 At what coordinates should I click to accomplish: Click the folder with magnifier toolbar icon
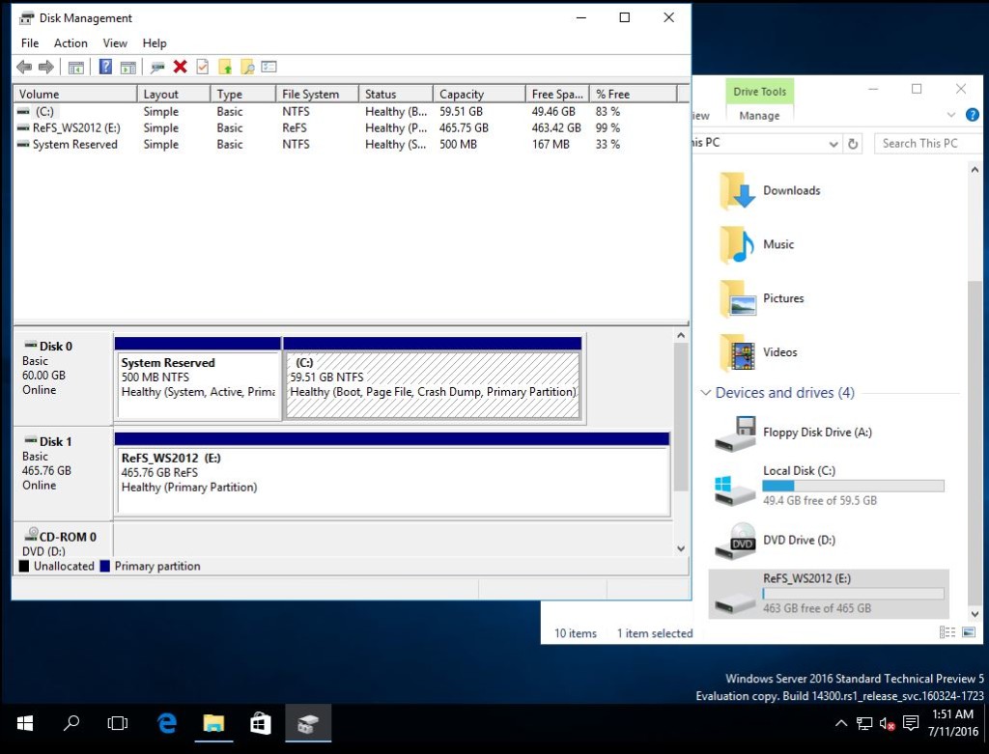(x=247, y=67)
